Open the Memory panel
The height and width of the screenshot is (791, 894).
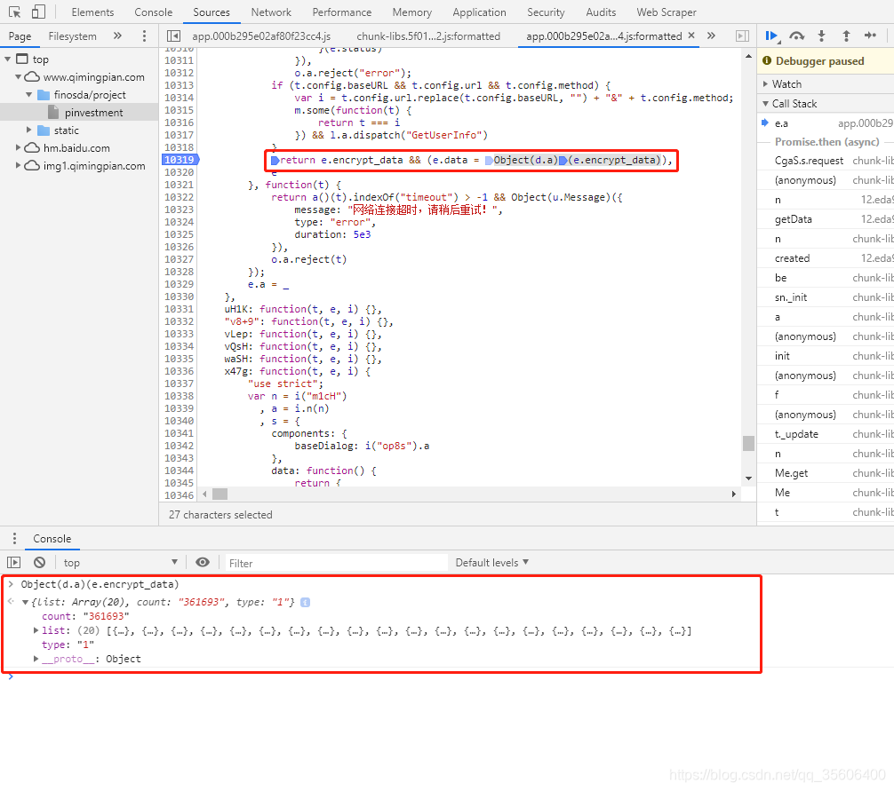coord(411,12)
